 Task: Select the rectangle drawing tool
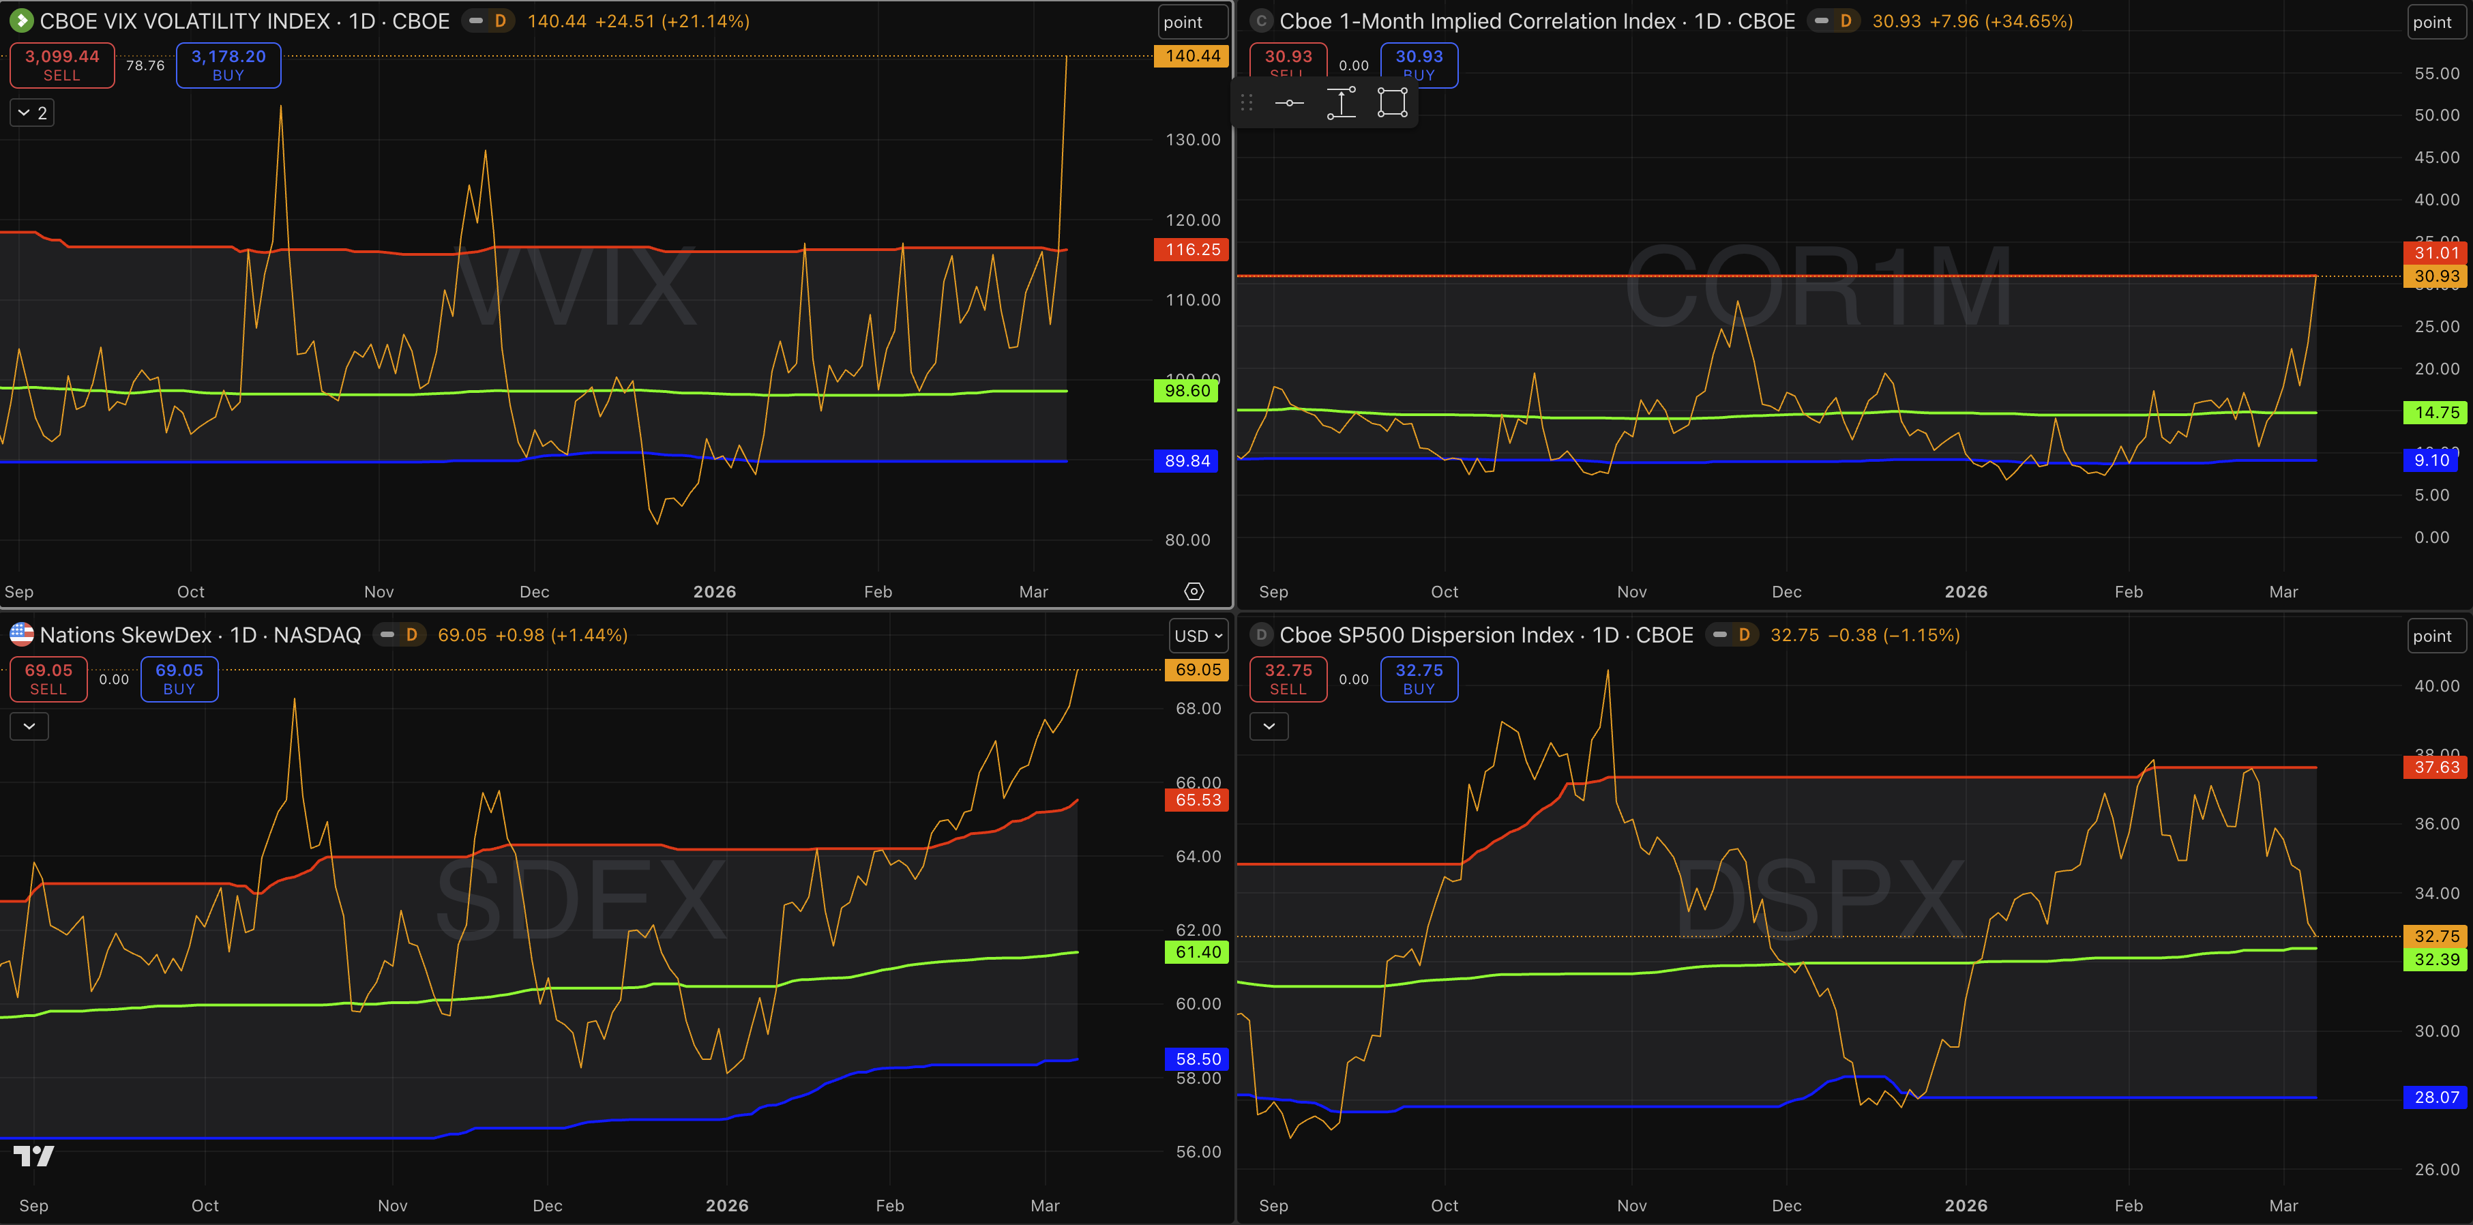tap(1392, 103)
